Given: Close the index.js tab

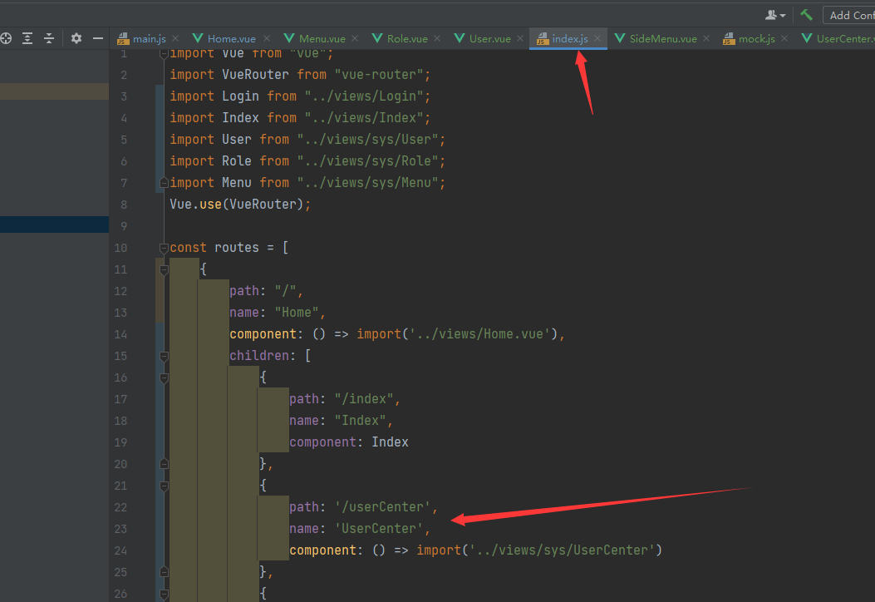Looking at the screenshot, I should (x=597, y=38).
